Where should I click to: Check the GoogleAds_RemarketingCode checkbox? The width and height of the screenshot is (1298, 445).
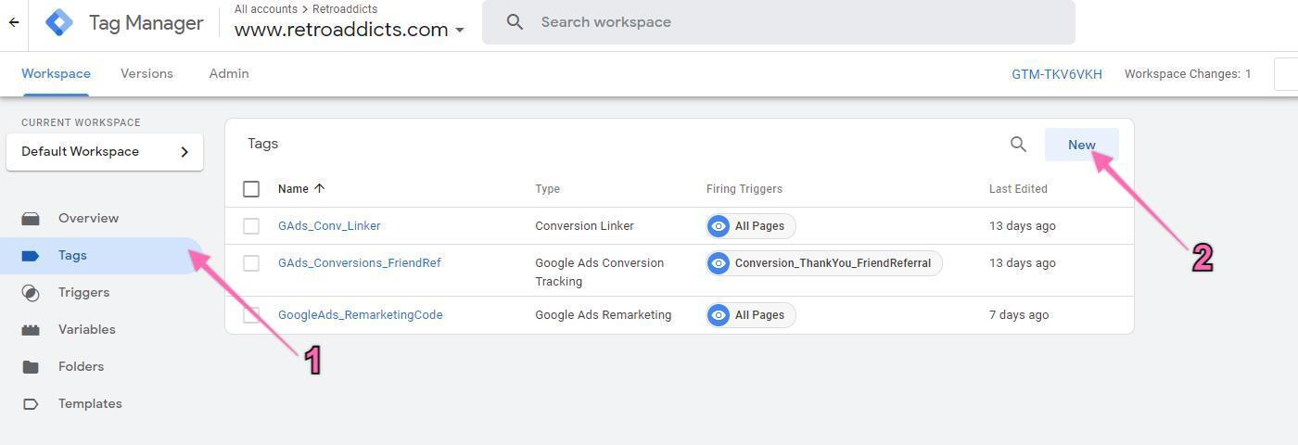point(251,315)
